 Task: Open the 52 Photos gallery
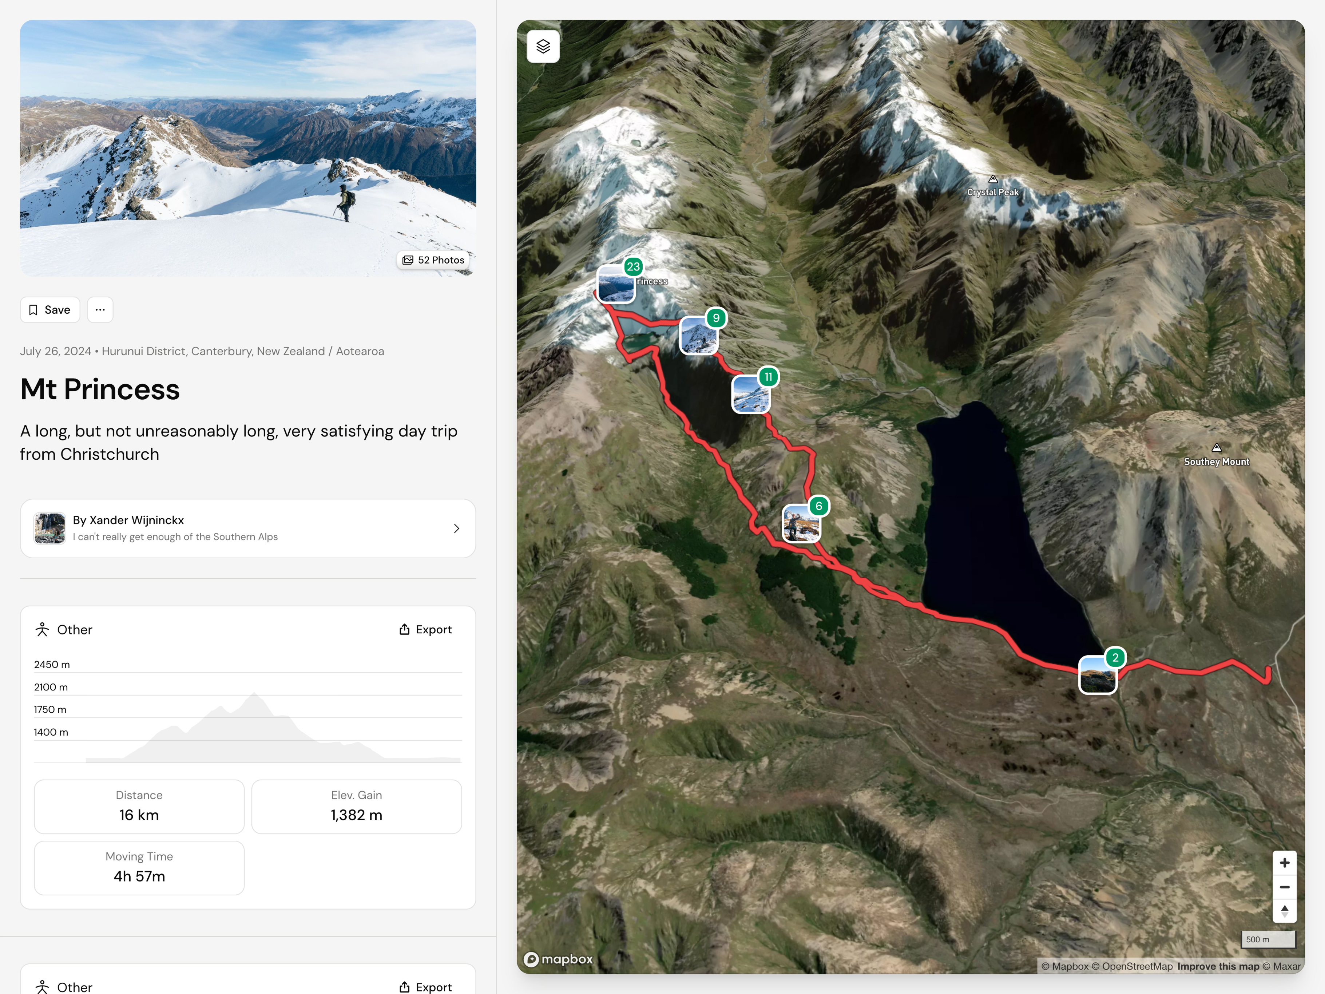tap(433, 260)
